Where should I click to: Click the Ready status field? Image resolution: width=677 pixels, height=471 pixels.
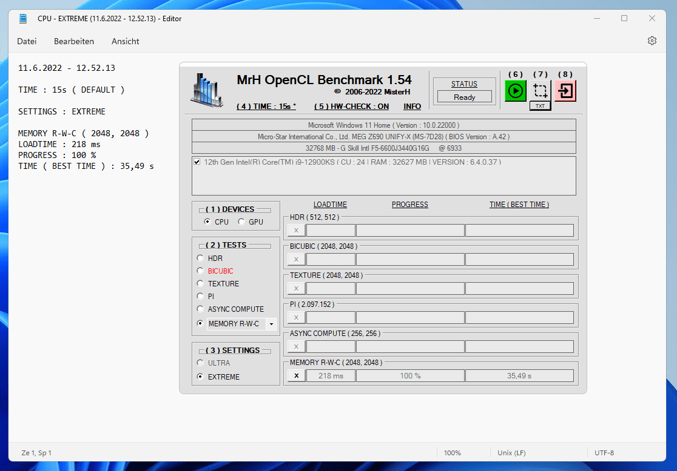pyautogui.click(x=465, y=97)
